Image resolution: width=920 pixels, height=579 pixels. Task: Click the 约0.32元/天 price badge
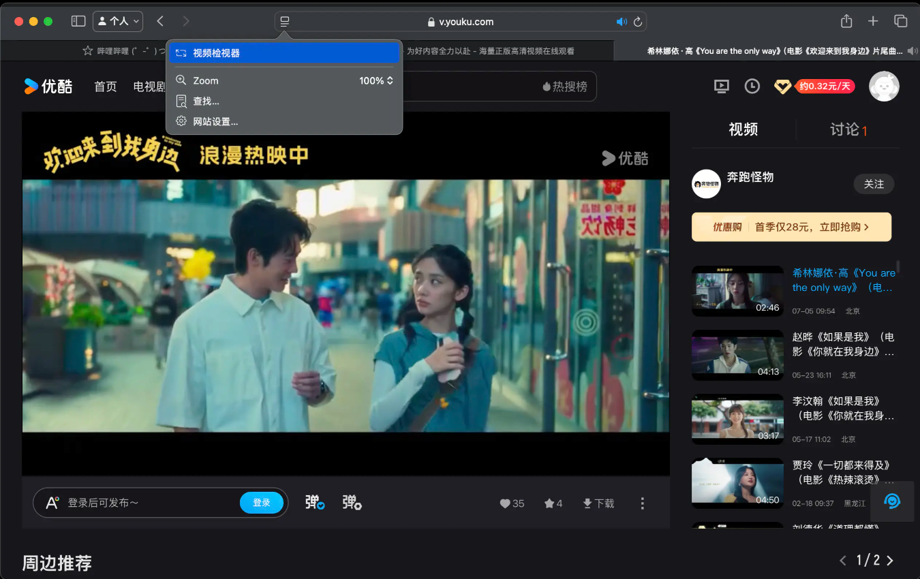825,86
